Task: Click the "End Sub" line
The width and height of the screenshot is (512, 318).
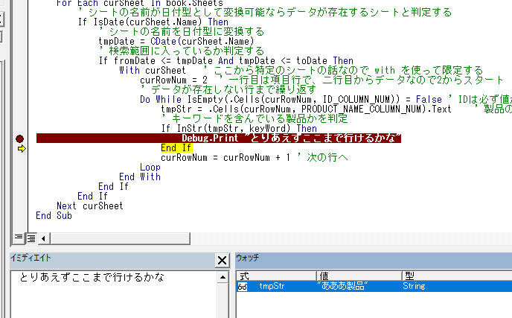Action: pos(54,216)
